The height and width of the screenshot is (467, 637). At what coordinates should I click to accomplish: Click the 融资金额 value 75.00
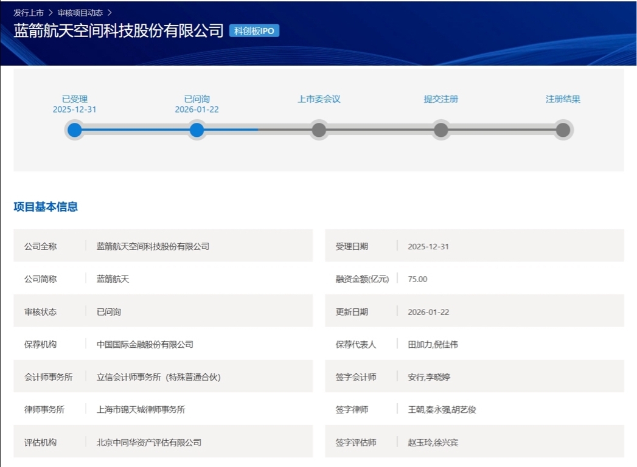[417, 279]
